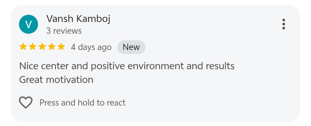
Task: Click the 4 days ago timestamp
Action: click(x=91, y=47)
